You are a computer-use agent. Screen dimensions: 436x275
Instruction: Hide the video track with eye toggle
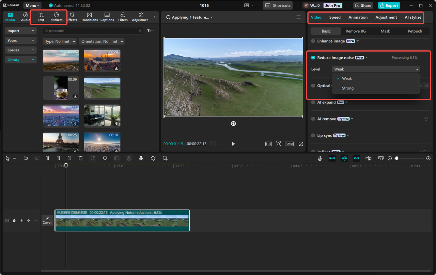pos(21,220)
